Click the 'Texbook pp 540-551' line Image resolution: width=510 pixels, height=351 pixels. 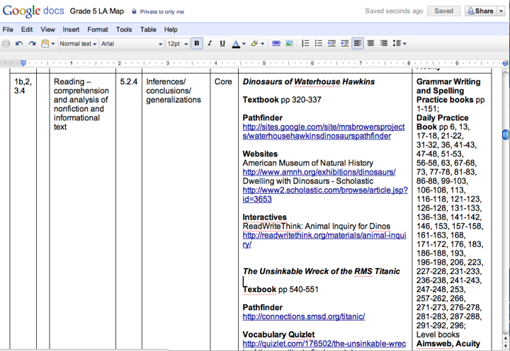click(280, 289)
